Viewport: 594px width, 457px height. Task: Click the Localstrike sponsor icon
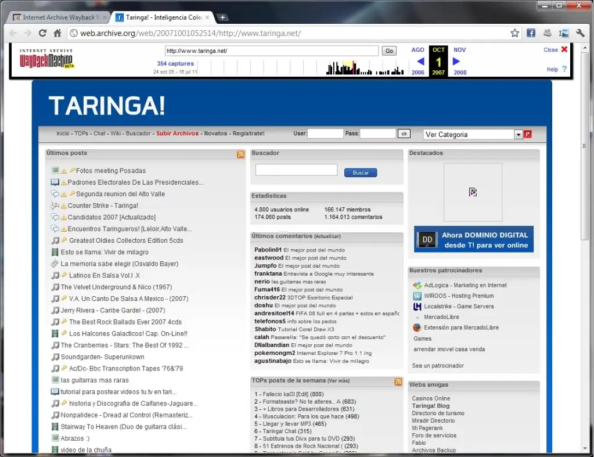pos(417,307)
